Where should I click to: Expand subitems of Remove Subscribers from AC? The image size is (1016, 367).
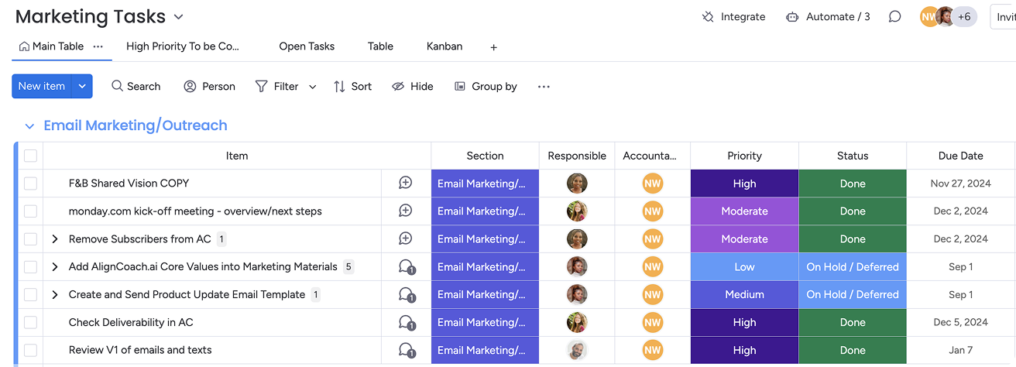click(55, 239)
